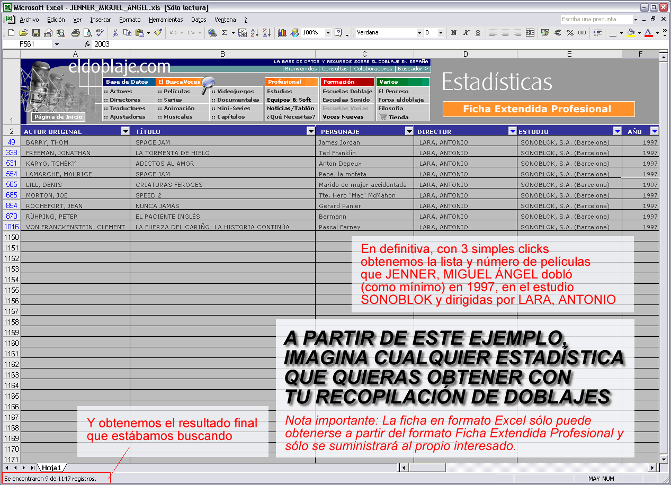Screen dimensions: 671x485
Task: Select the cell reading RÜHRING, PETER
Action: coord(75,217)
